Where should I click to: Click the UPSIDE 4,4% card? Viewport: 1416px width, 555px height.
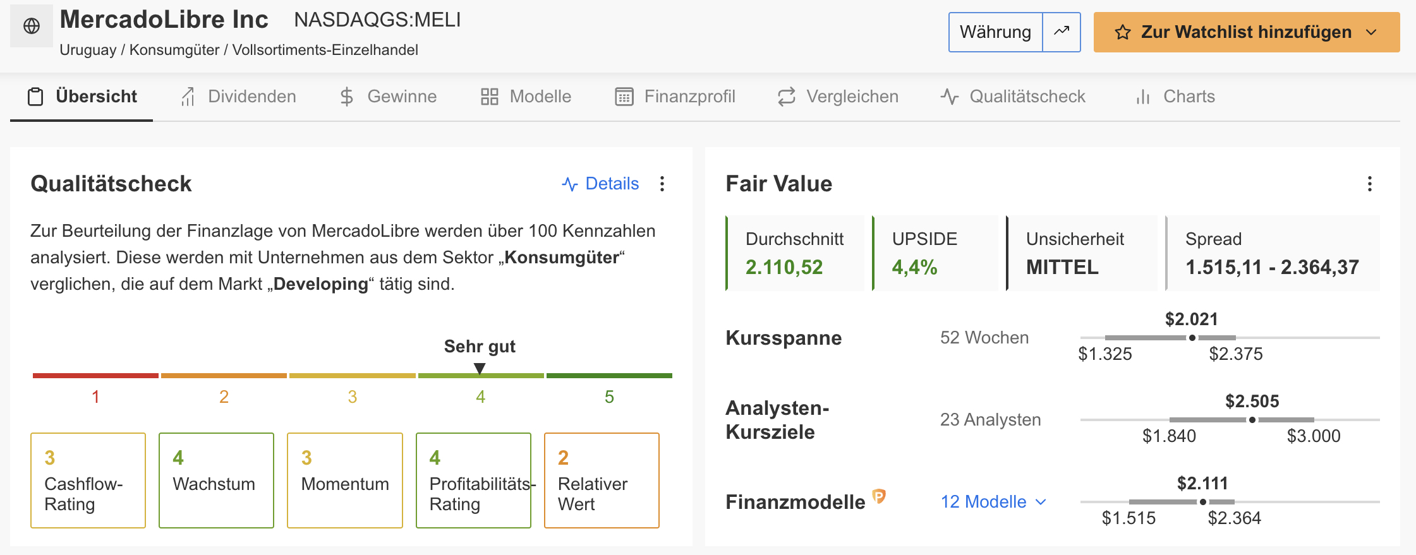pyautogui.click(x=935, y=253)
